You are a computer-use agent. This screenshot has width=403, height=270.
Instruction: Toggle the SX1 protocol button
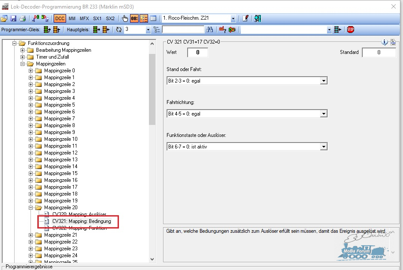(97, 18)
